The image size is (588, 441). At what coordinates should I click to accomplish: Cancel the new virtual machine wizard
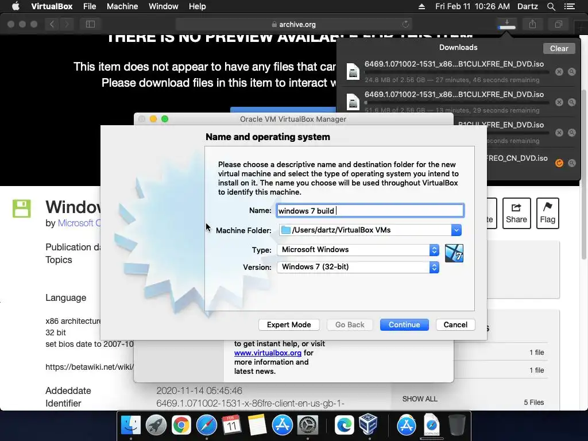[x=455, y=325]
